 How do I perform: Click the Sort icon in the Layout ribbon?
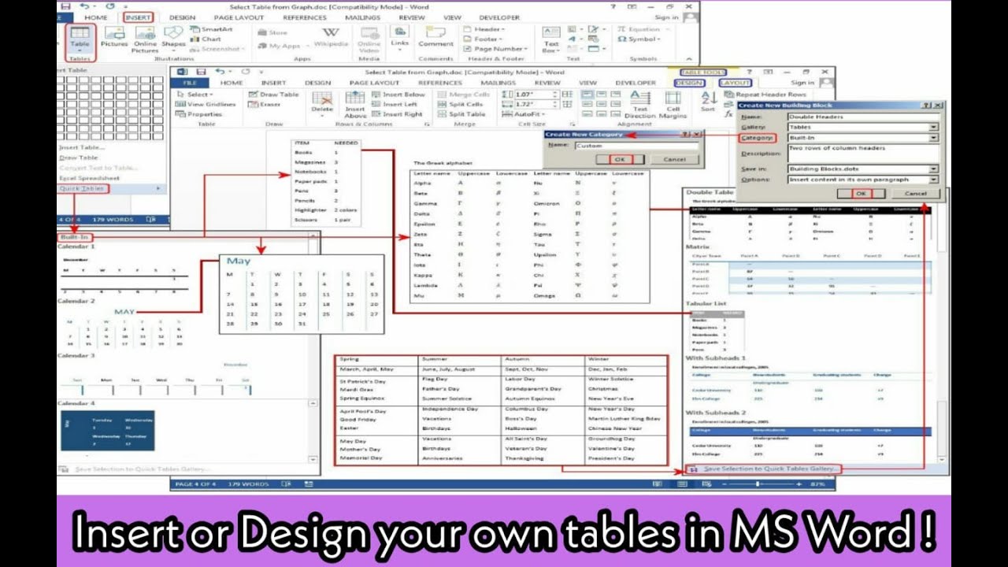(708, 102)
